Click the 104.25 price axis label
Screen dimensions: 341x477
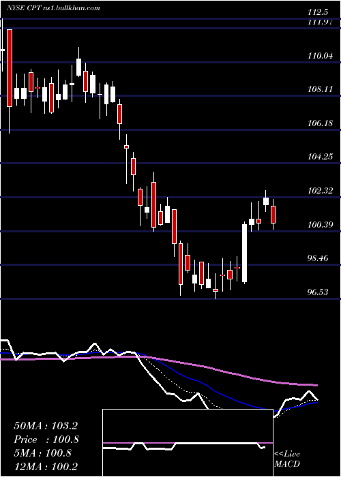(x=320, y=157)
